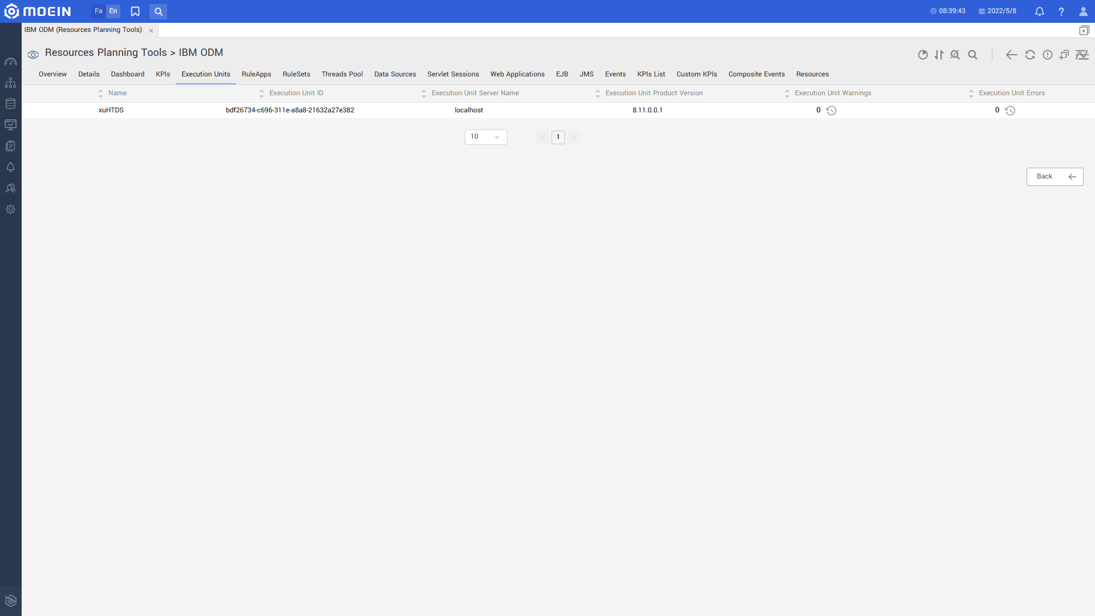This screenshot has height=616, width=1095.
Task: Open the Servlet Sessions tab
Action: [453, 74]
